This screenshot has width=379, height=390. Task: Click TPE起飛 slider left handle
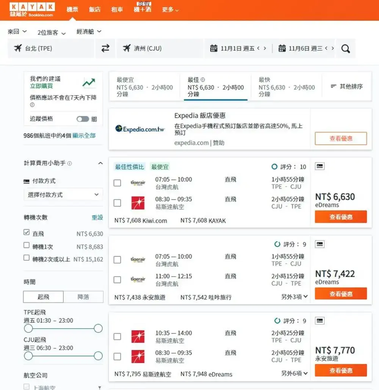click(x=28, y=328)
